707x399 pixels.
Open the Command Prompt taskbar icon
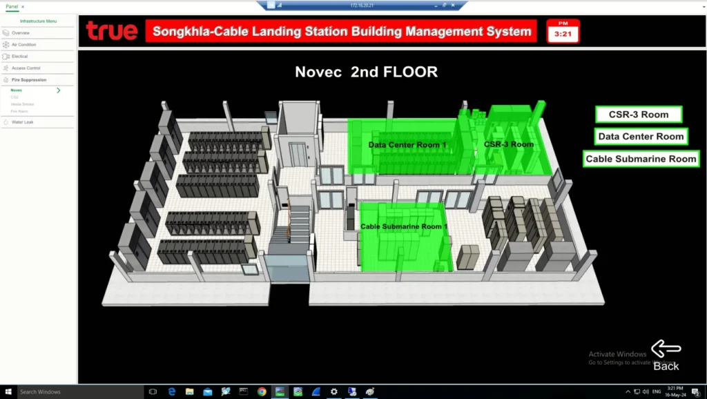click(244, 392)
